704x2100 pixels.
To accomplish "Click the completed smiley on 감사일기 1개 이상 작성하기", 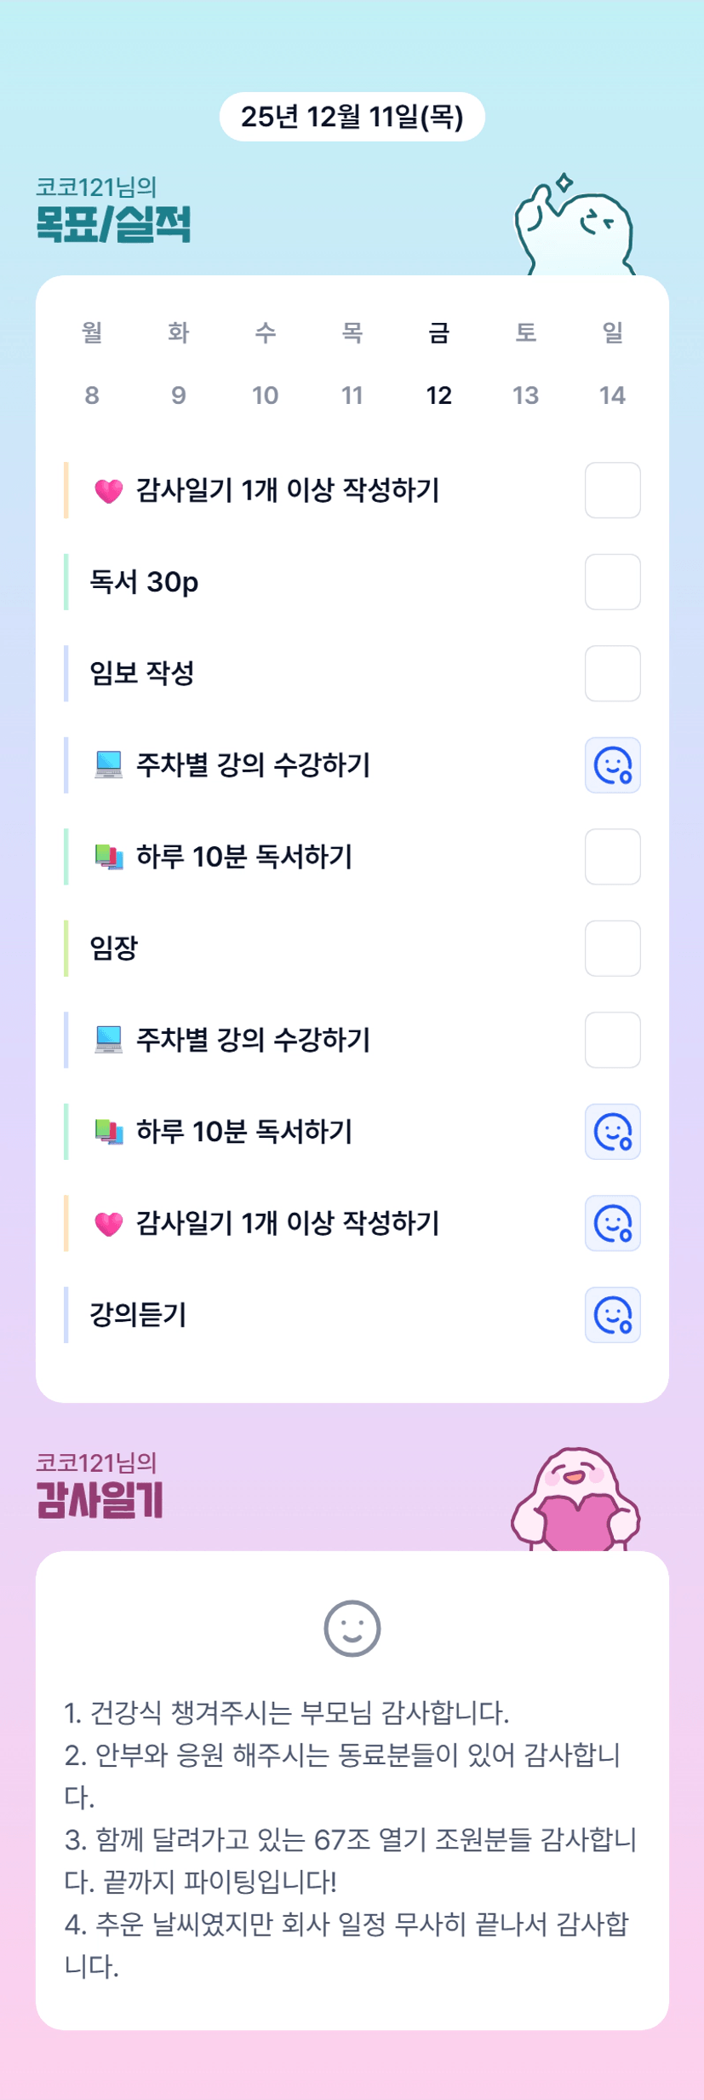I will (612, 1223).
